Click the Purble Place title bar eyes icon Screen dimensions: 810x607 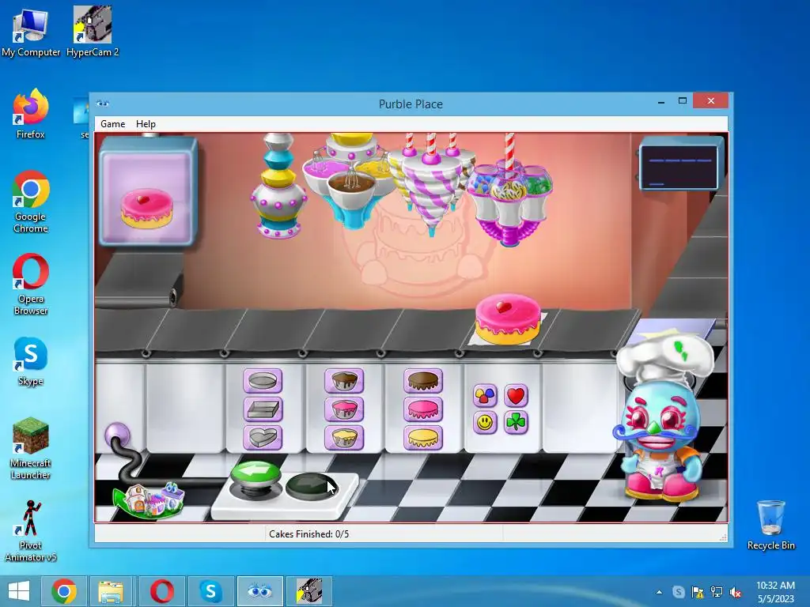pos(102,104)
